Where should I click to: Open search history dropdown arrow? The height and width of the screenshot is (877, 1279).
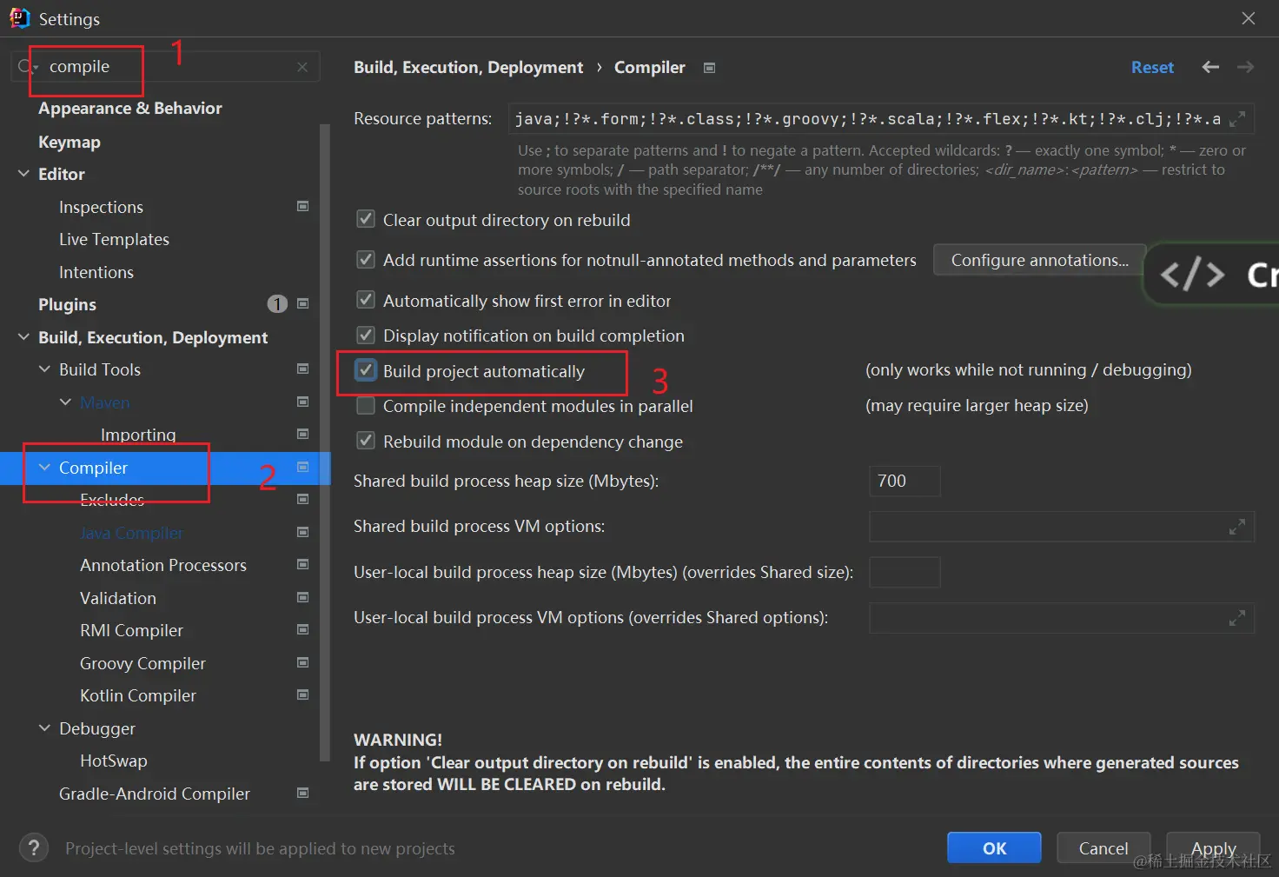(x=36, y=69)
